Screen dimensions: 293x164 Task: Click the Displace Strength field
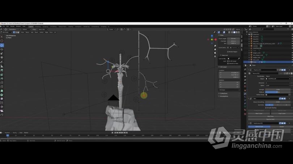278,89
